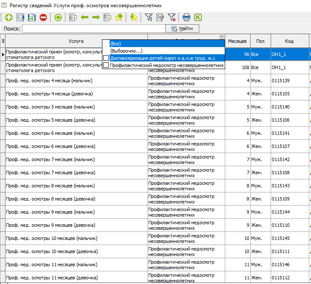Screen dimensions: 311x284
Task: Click the star with green plus icon
Action: [x=119, y=17]
